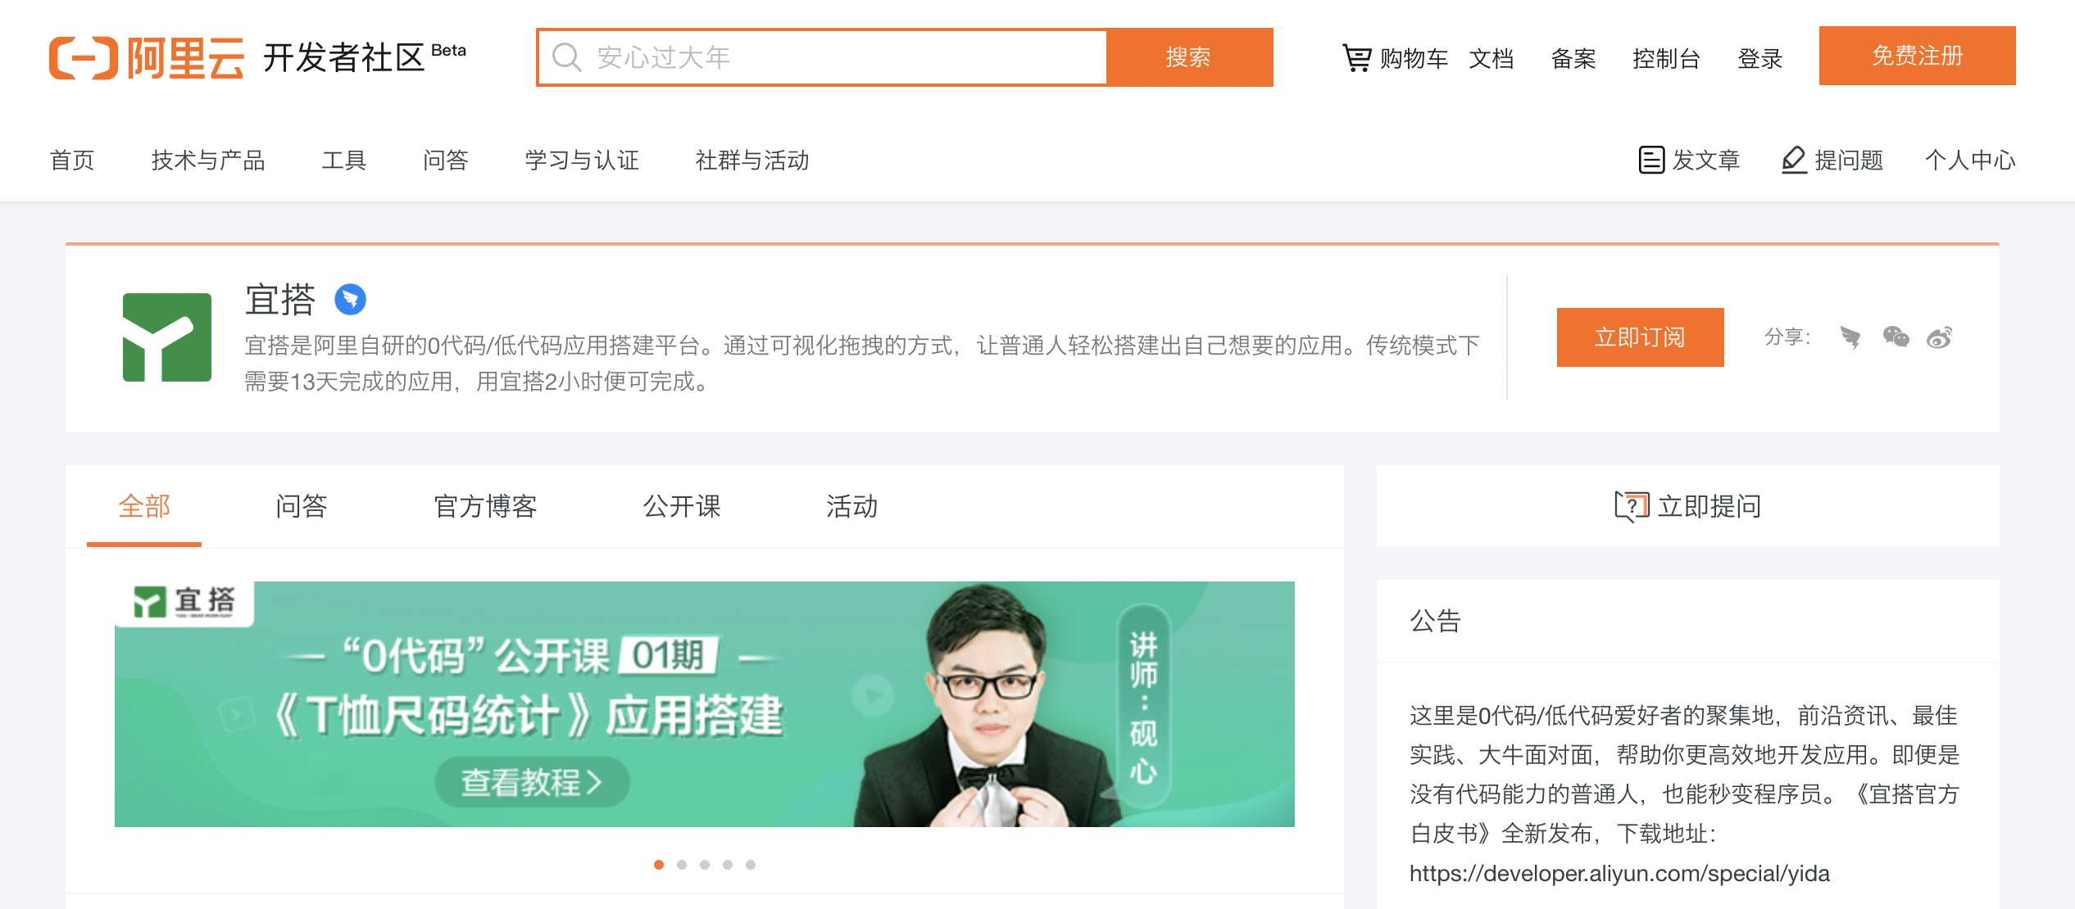Image resolution: width=2075 pixels, height=909 pixels.
Task: Click the 免费注册 button
Action: click(x=1917, y=56)
